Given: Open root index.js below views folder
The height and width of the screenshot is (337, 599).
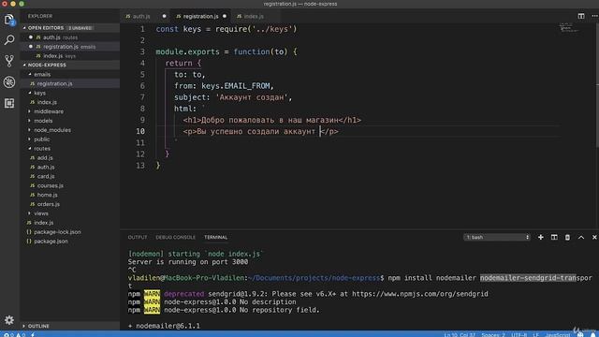Looking at the screenshot, I should pyautogui.click(x=44, y=223).
